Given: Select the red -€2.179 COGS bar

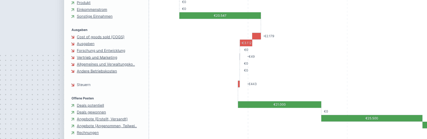Looking at the screenshot, I should tap(256, 36).
